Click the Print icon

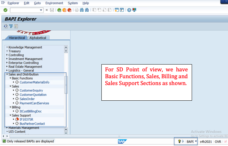click(x=77, y=10)
